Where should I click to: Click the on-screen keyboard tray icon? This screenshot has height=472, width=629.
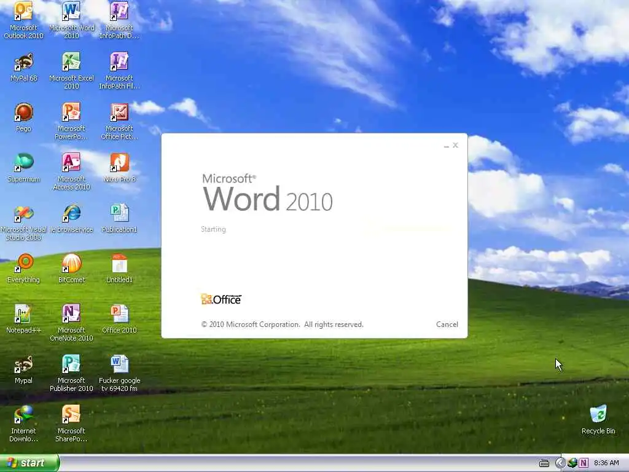point(544,463)
